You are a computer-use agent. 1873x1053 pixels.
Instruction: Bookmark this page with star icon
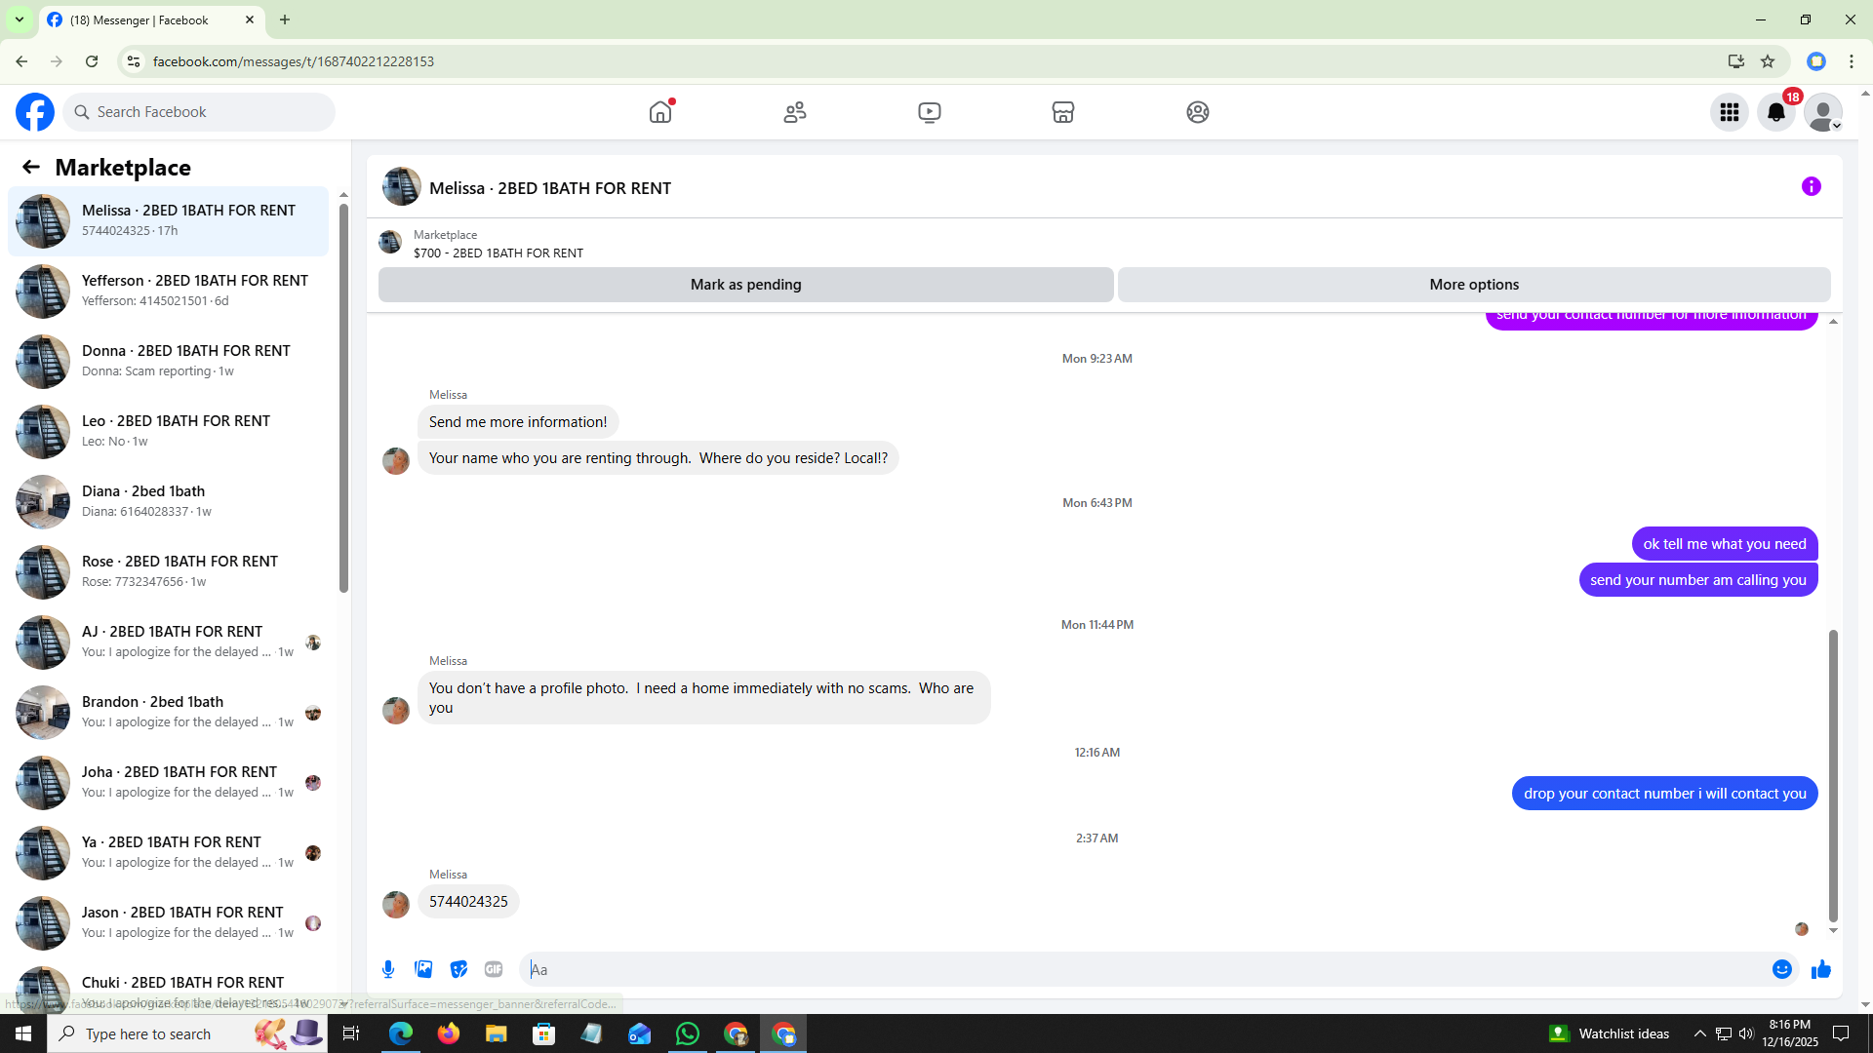tap(1768, 61)
